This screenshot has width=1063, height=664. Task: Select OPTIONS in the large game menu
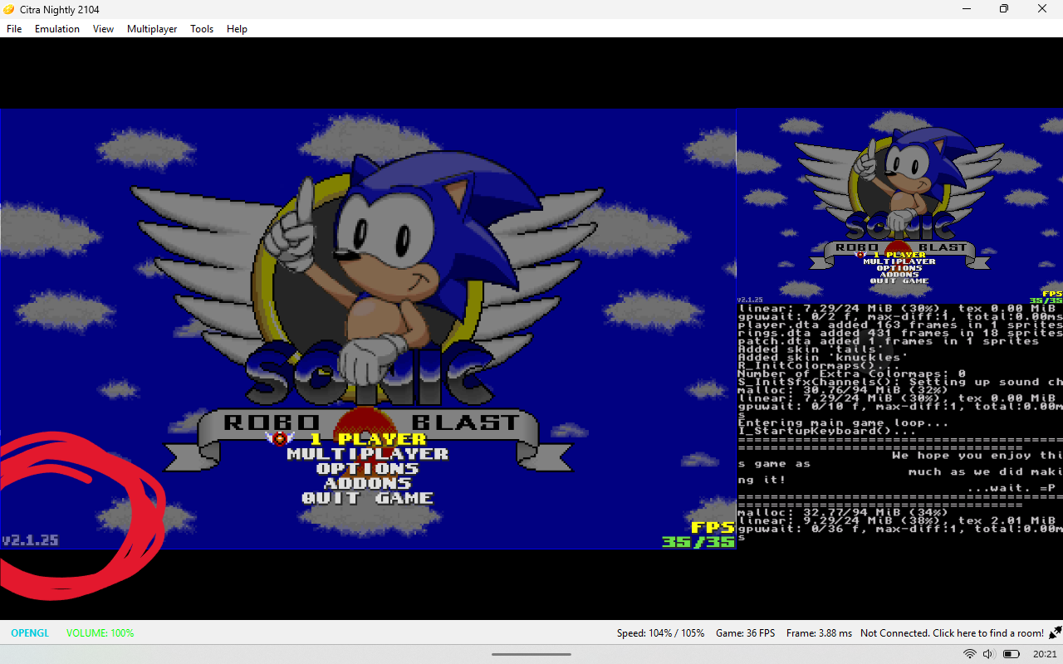click(x=368, y=469)
